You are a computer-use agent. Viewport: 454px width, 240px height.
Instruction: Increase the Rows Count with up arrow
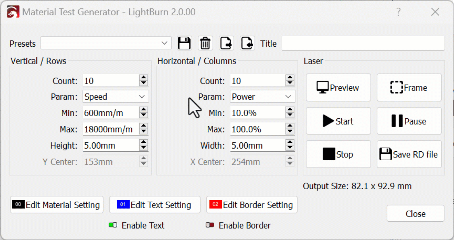tap(143, 78)
